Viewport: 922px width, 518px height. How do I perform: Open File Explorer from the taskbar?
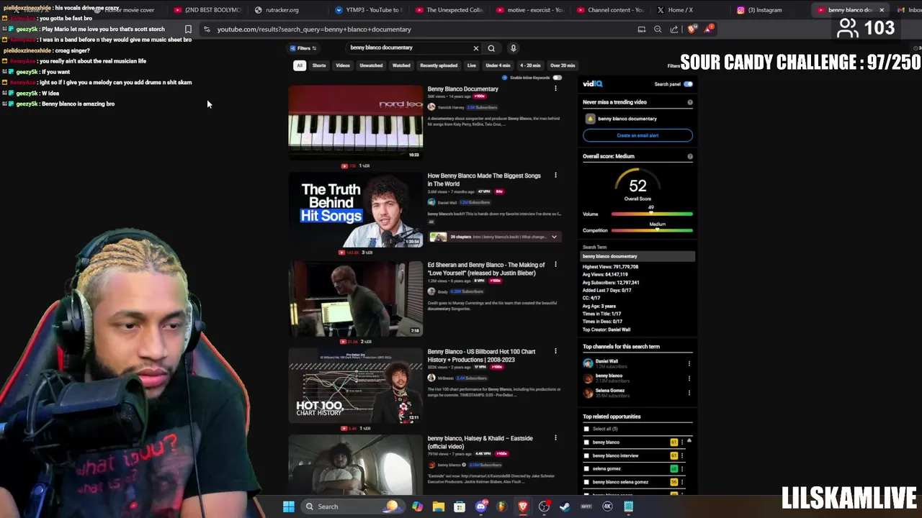point(438,506)
